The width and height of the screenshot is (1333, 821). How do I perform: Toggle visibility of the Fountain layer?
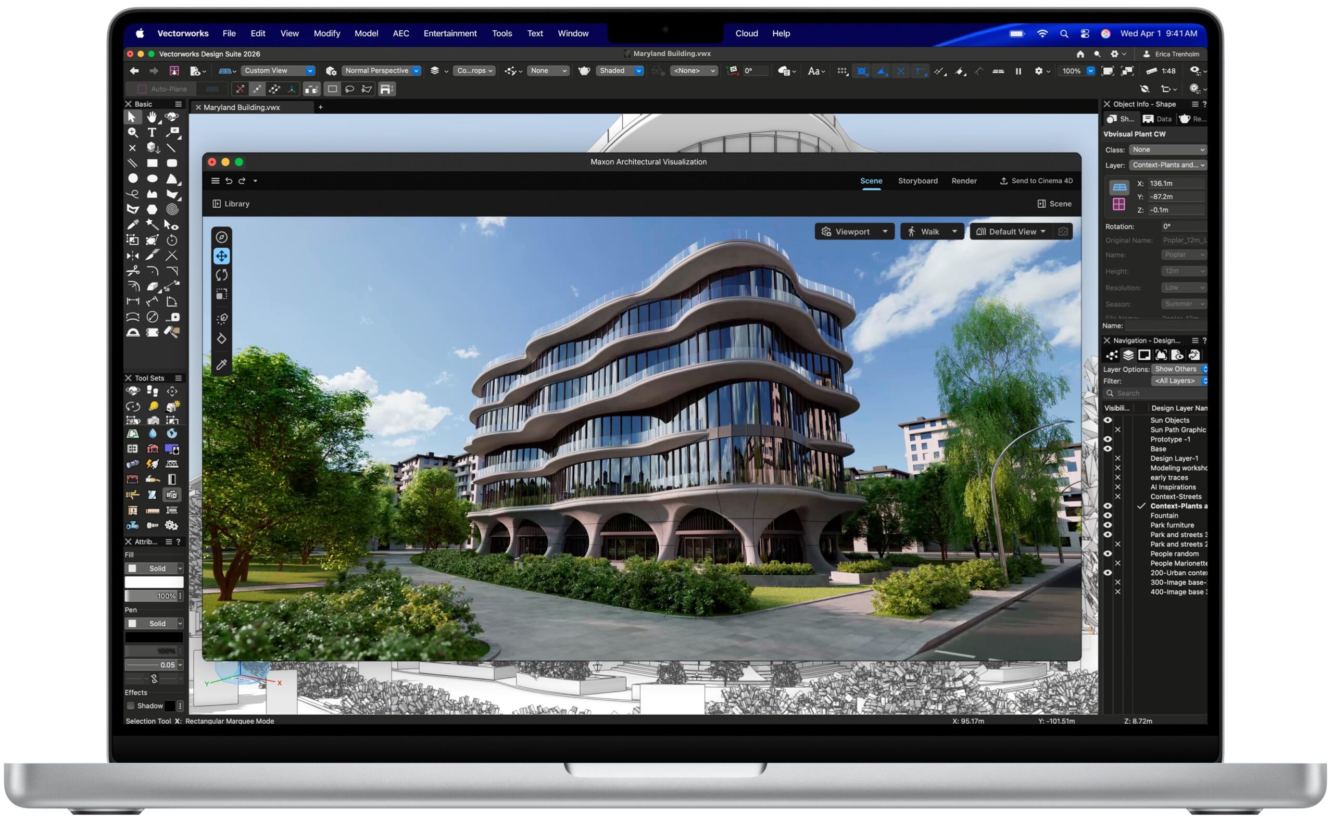tap(1108, 515)
